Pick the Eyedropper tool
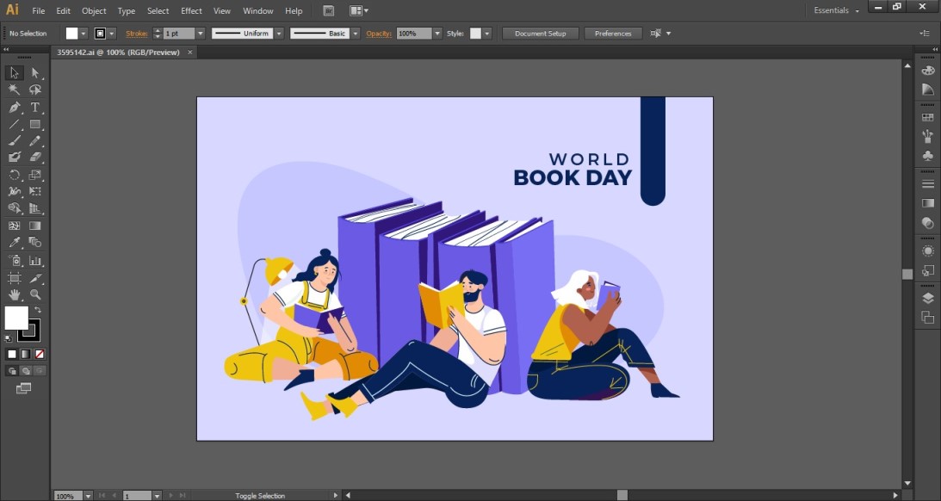 pos(14,243)
